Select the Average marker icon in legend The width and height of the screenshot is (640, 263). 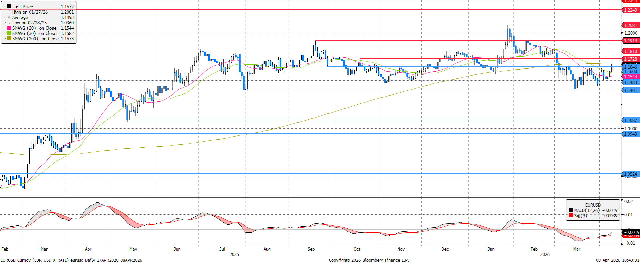click(x=9, y=17)
